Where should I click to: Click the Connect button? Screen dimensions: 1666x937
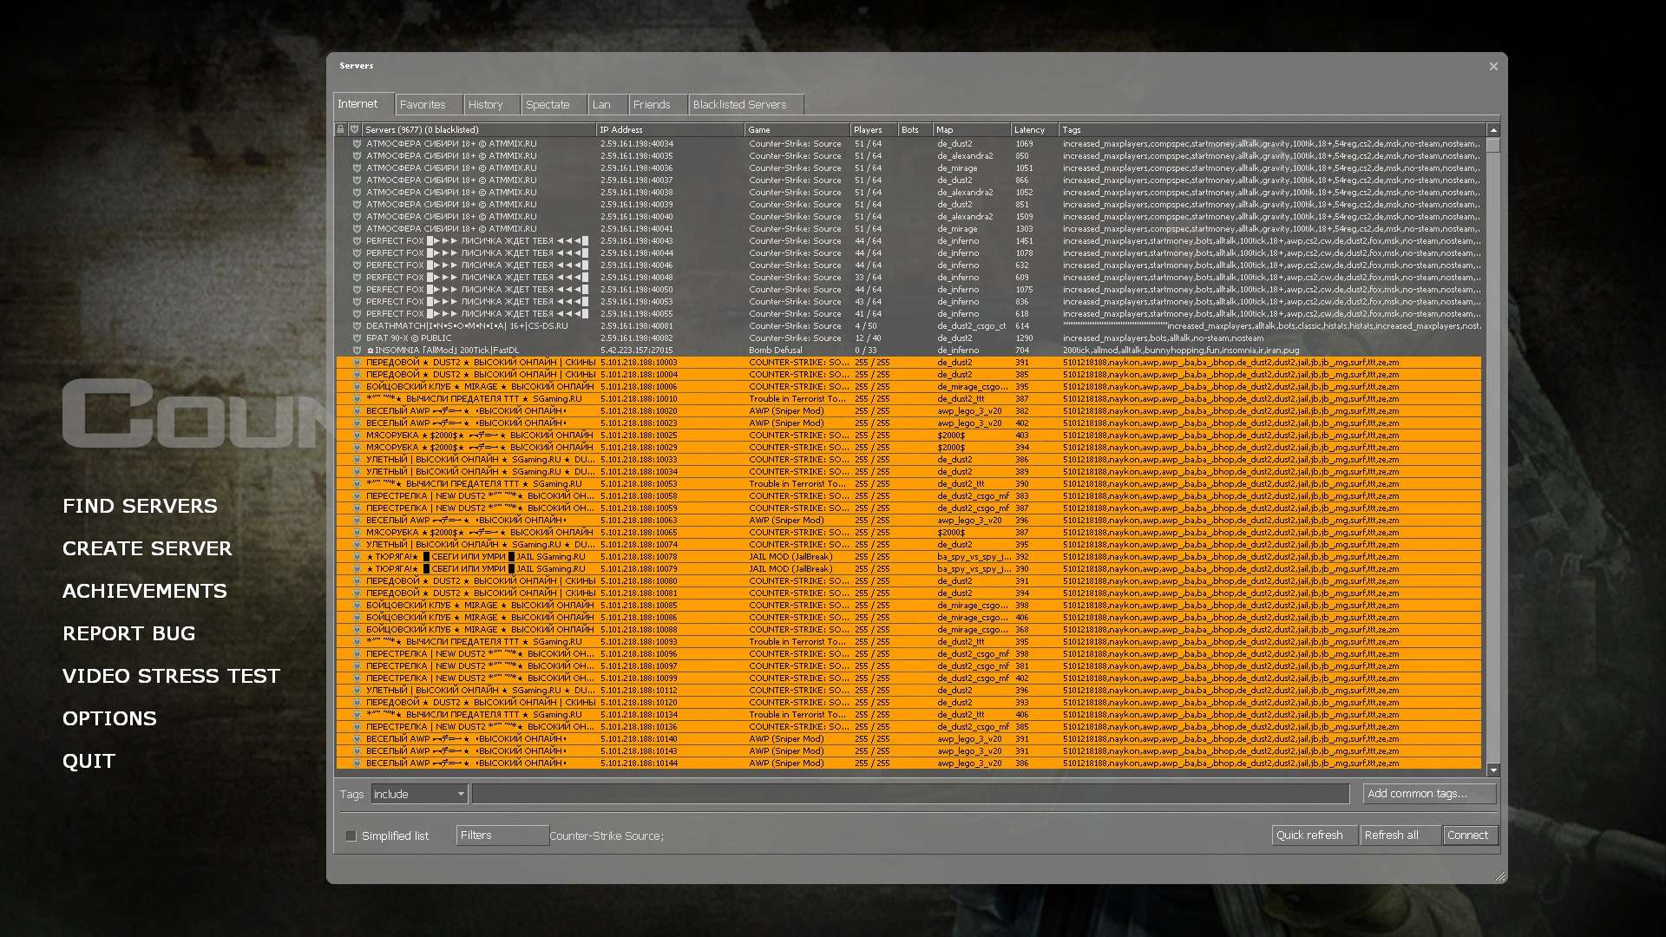pos(1468,835)
